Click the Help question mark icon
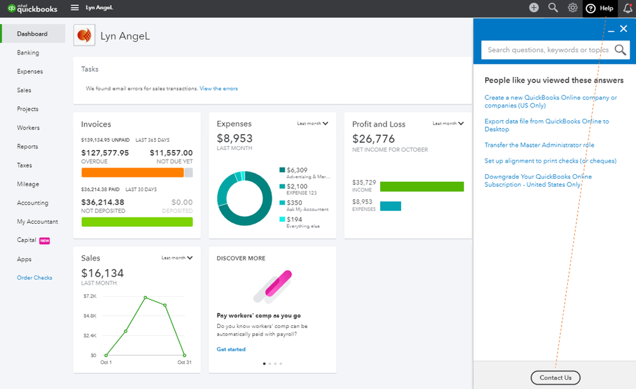This screenshot has width=636, height=389. tap(591, 8)
